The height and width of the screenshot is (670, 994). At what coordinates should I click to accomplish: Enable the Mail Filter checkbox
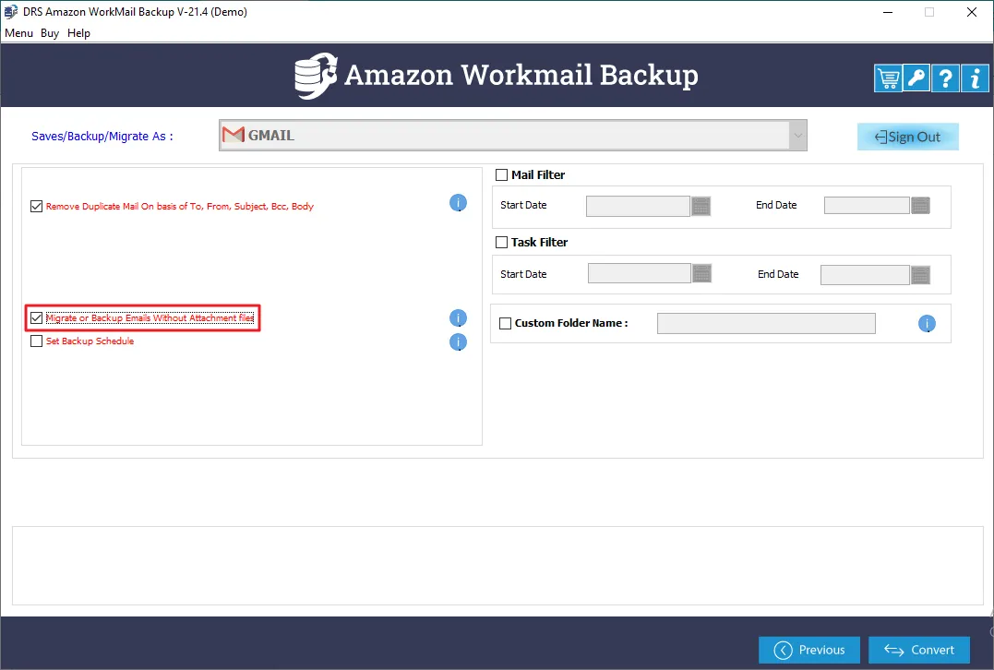(x=501, y=175)
